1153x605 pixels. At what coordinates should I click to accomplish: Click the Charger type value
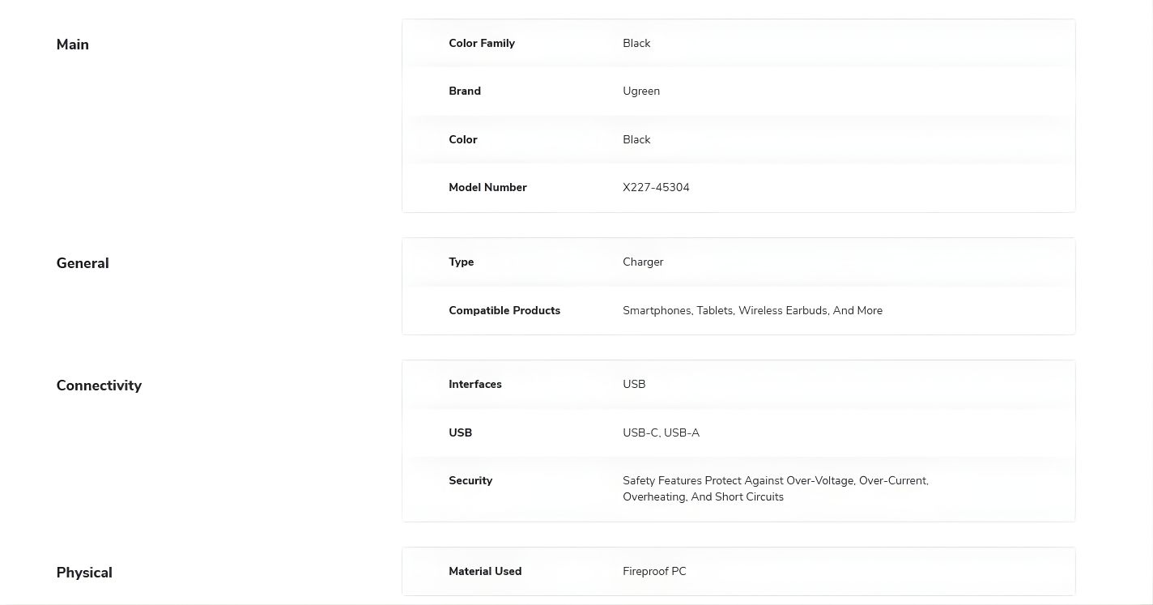coord(643,262)
